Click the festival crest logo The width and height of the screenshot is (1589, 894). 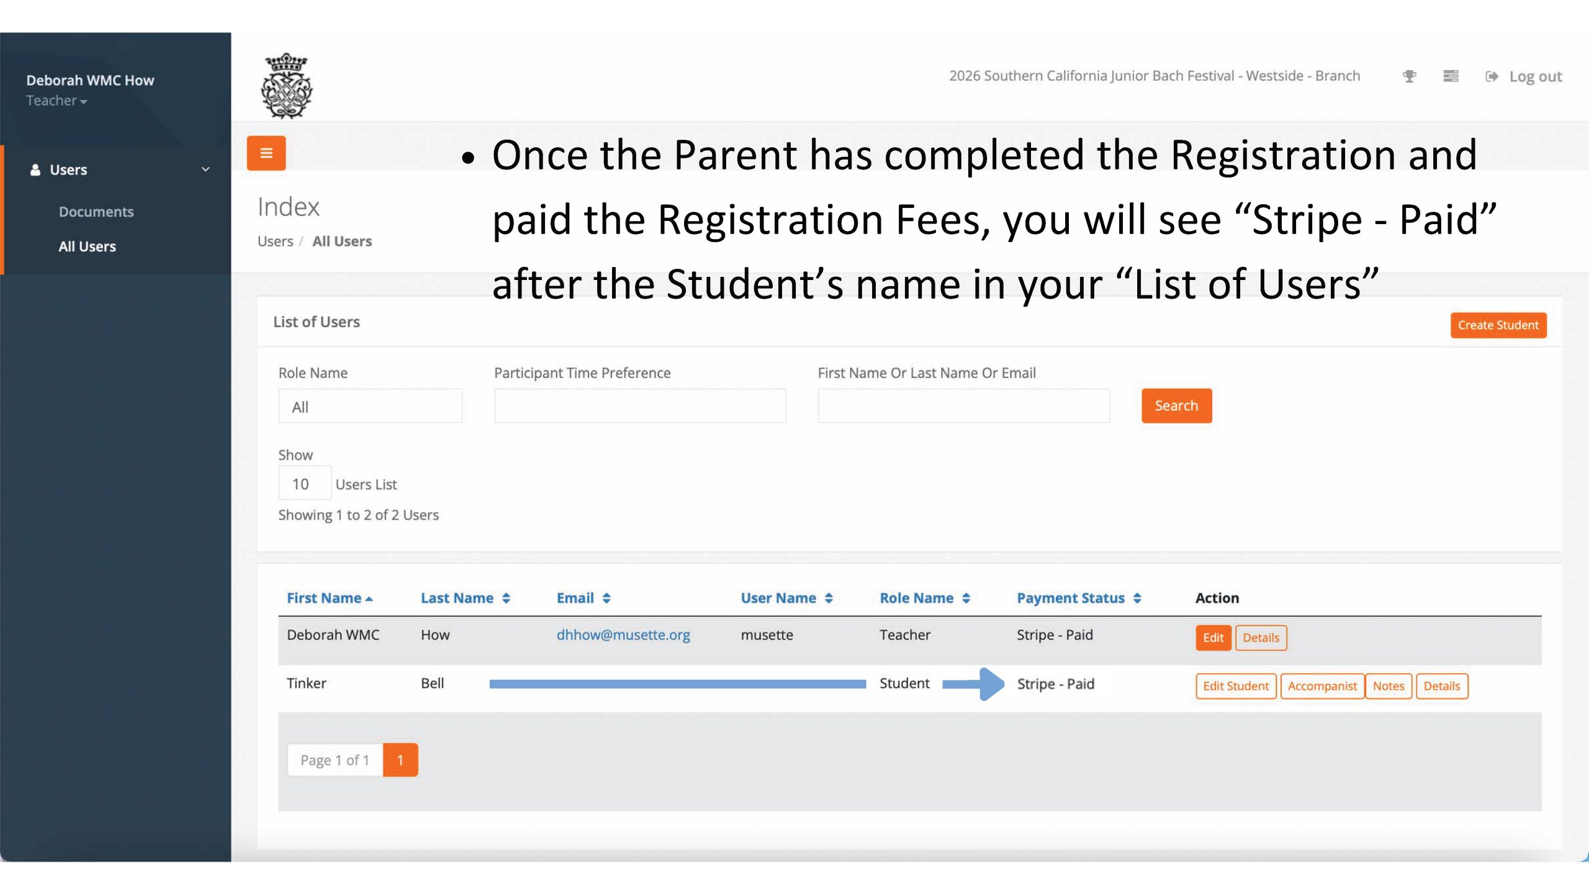click(286, 86)
